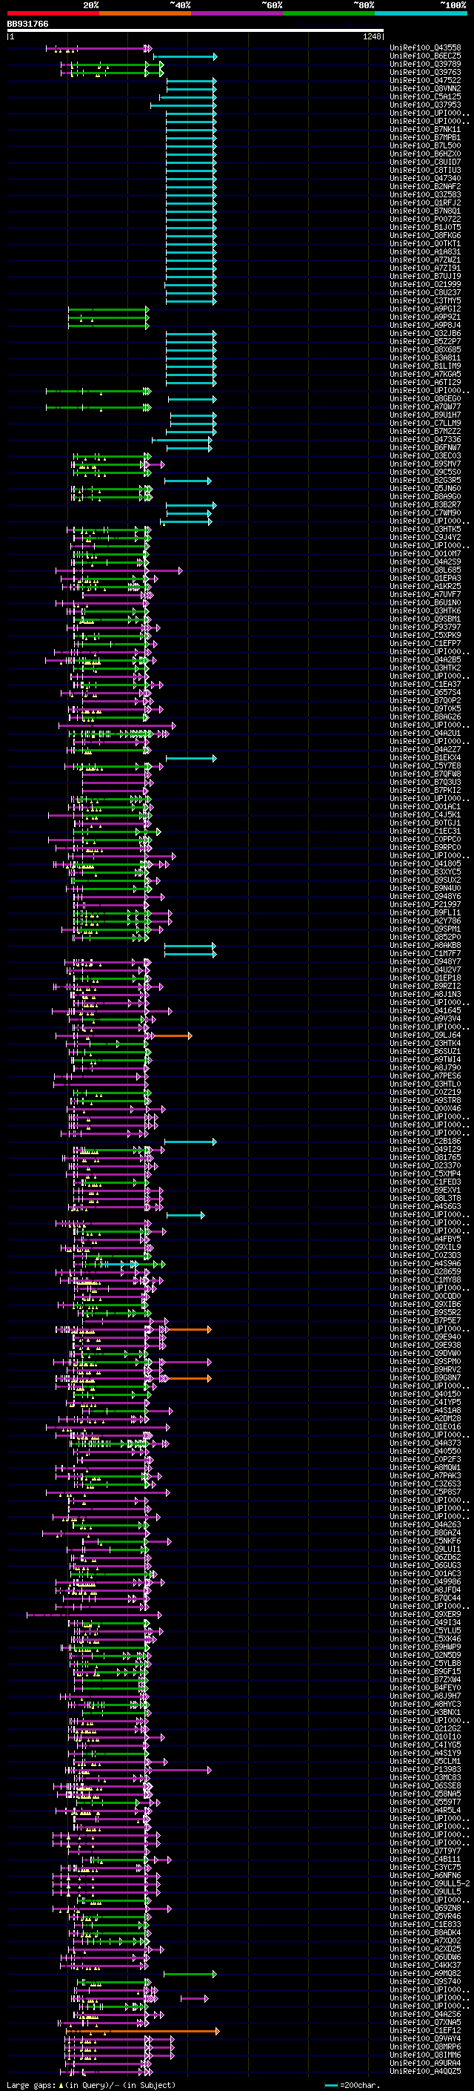Select hit label UniRef100_B7L500

point(425,146)
